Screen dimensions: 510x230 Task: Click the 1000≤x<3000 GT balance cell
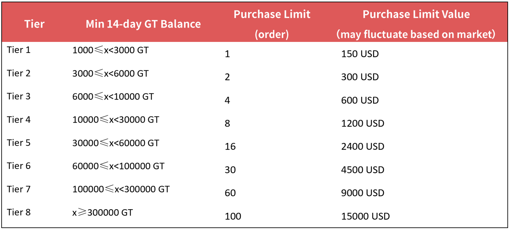coord(110,50)
